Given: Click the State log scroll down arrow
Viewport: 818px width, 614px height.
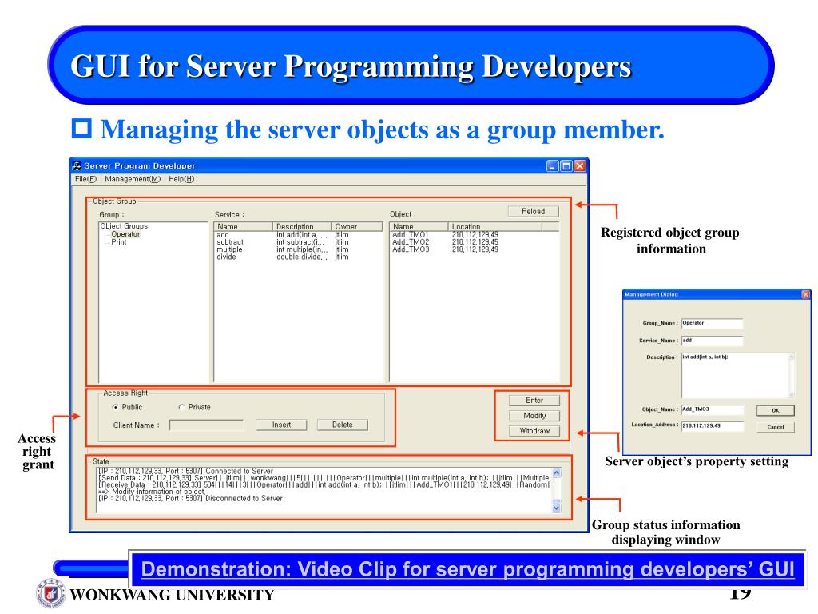Looking at the screenshot, I should tap(556, 508).
